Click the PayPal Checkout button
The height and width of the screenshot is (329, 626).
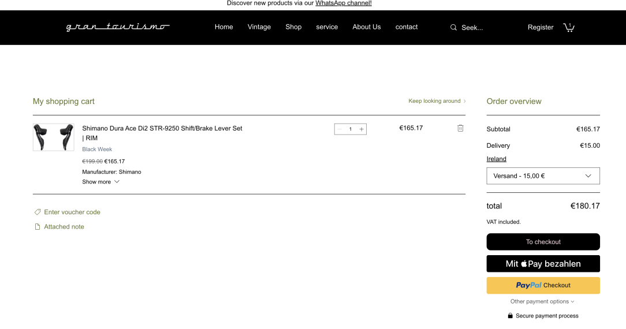click(543, 286)
